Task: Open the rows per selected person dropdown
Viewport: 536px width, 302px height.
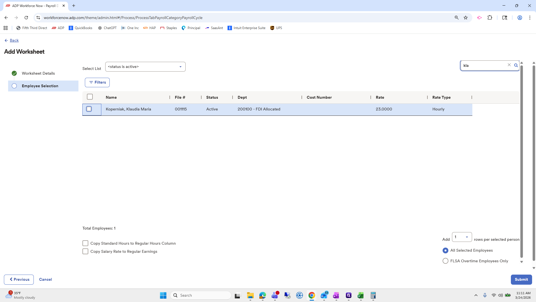Action: point(462,237)
